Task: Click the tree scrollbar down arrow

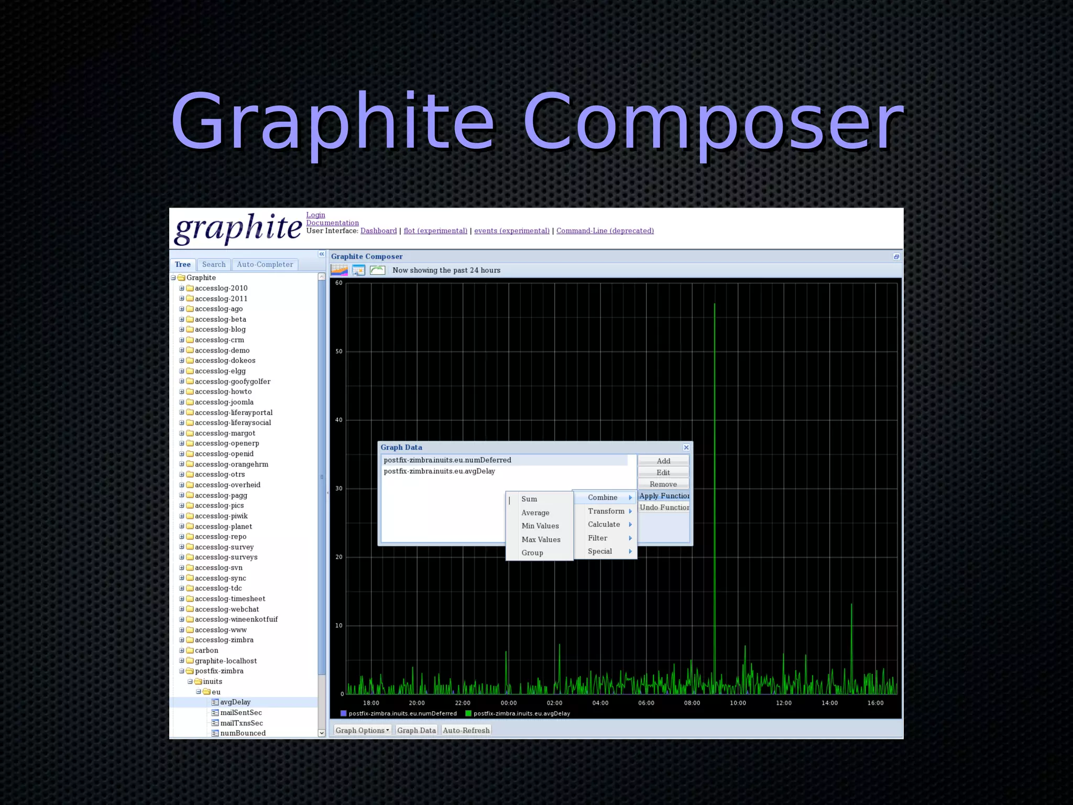Action: [x=322, y=733]
